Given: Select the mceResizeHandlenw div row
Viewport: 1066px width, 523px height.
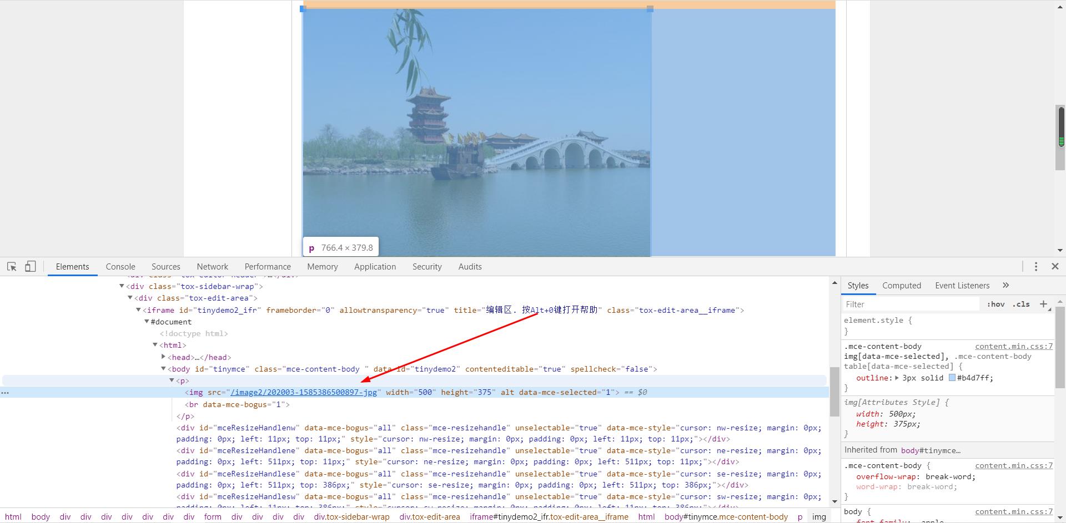Looking at the screenshot, I should (x=499, y=433).
